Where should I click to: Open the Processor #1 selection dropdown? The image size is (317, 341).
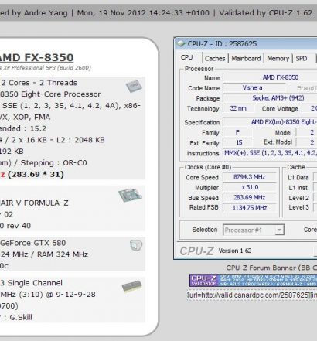[x=254, y=230]
